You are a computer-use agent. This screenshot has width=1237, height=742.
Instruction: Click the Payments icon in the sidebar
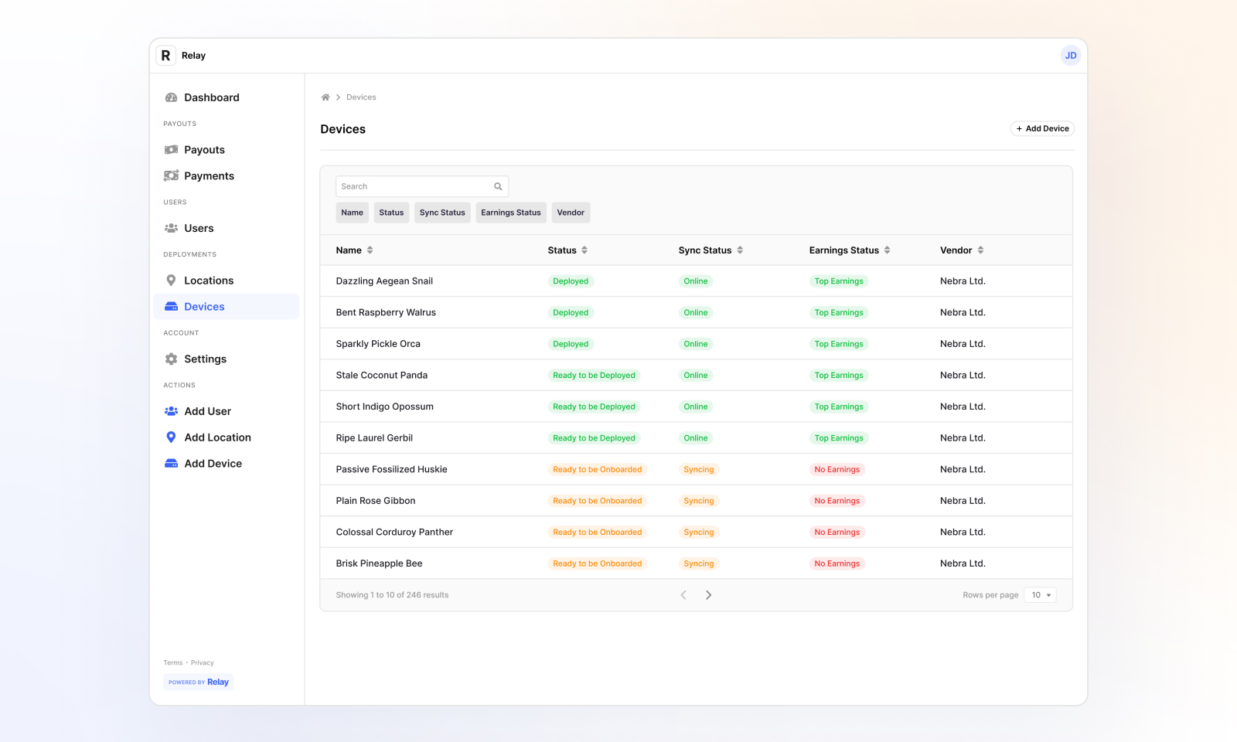pos(171,175)
